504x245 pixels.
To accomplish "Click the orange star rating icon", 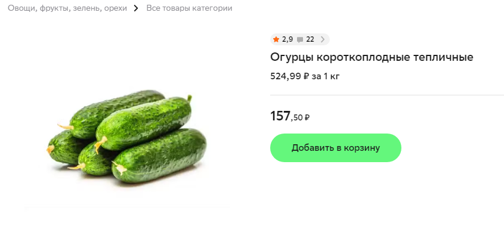I will coord(276,39).
